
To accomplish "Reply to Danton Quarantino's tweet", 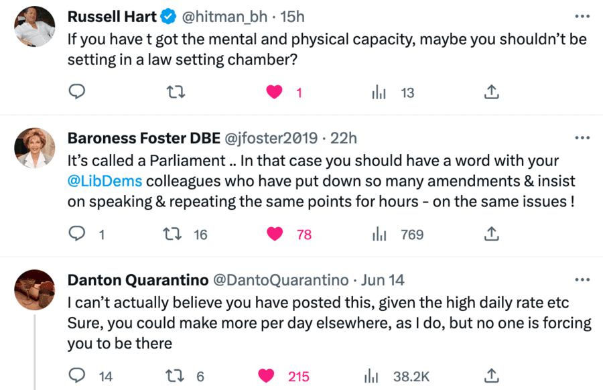I will coord(78,375).
